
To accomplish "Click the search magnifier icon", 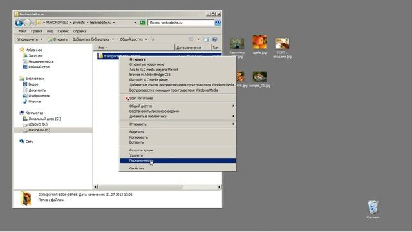I will [218, 23].
